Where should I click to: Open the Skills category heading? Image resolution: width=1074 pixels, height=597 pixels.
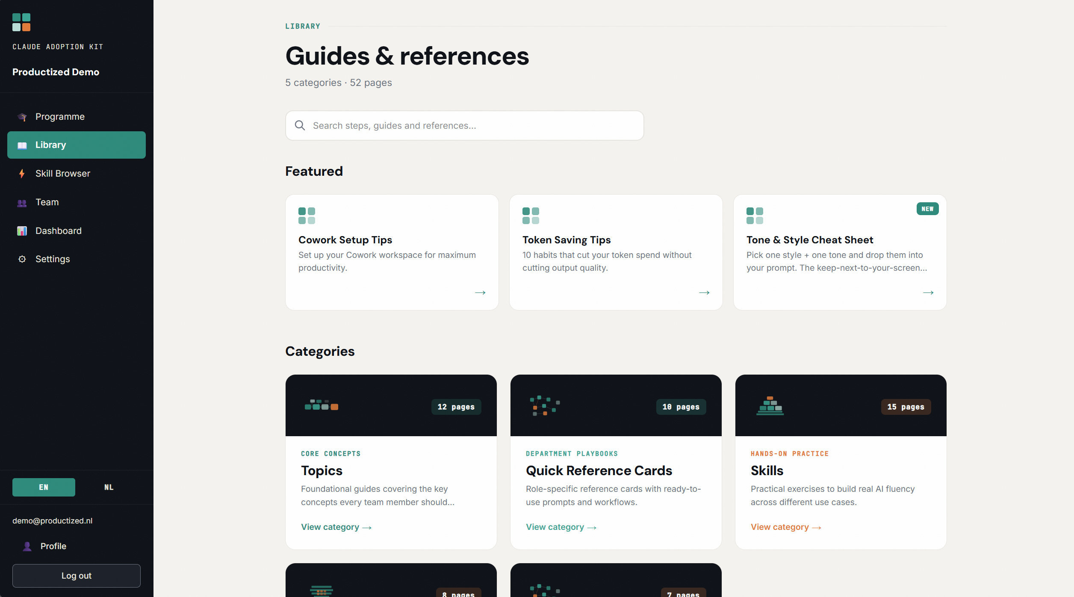click(x=767, y=470)
